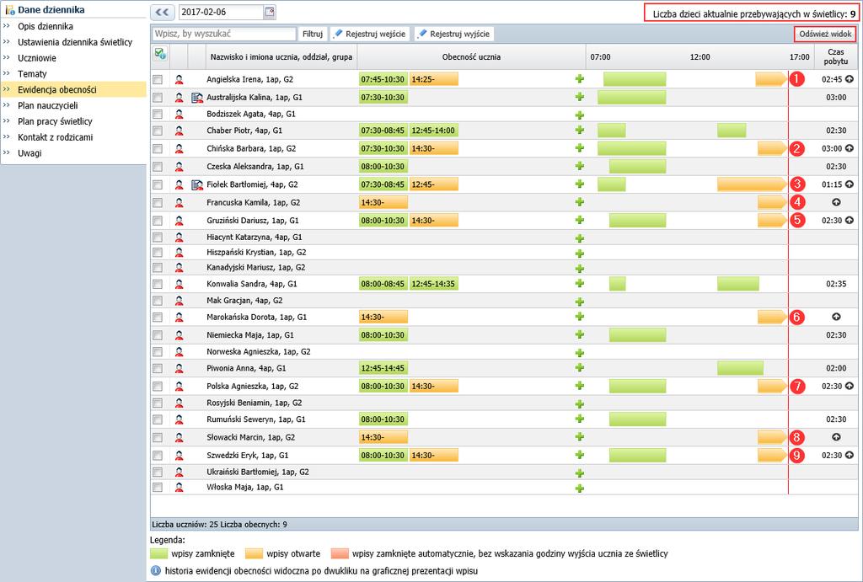
Task: Click green timeline bar for Niemiecka Maja
Action: tap(637, 335)
